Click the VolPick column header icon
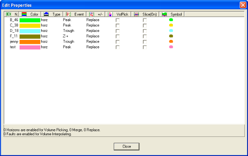 (x=110, y=14)
